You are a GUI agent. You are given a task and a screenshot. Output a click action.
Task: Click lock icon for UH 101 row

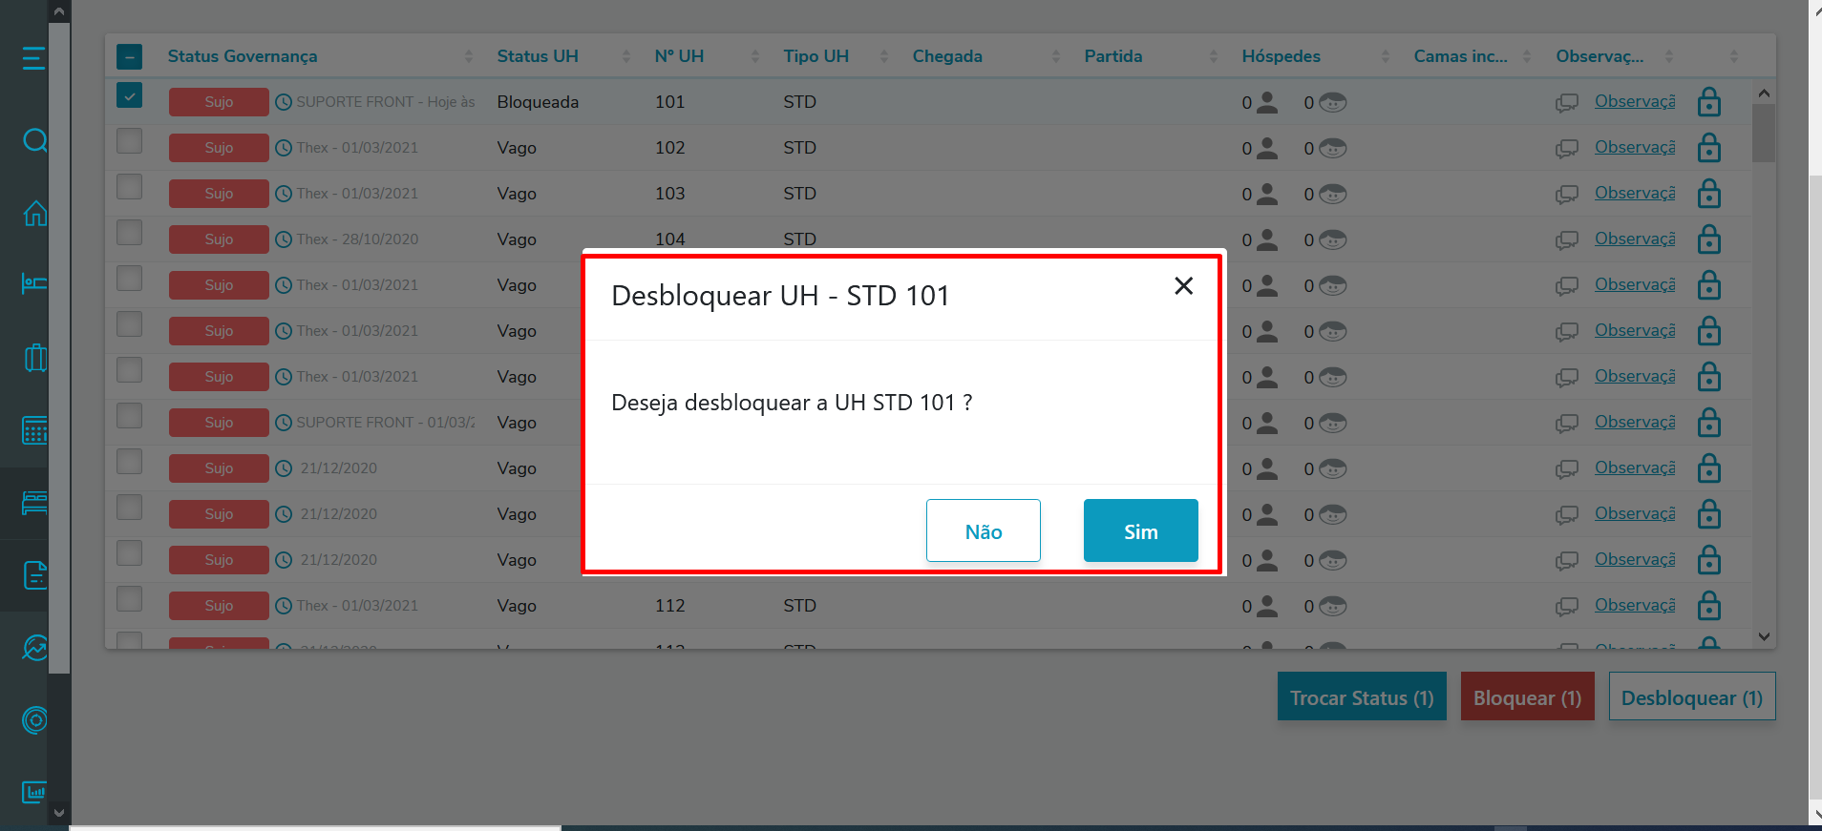[1709, 101]
